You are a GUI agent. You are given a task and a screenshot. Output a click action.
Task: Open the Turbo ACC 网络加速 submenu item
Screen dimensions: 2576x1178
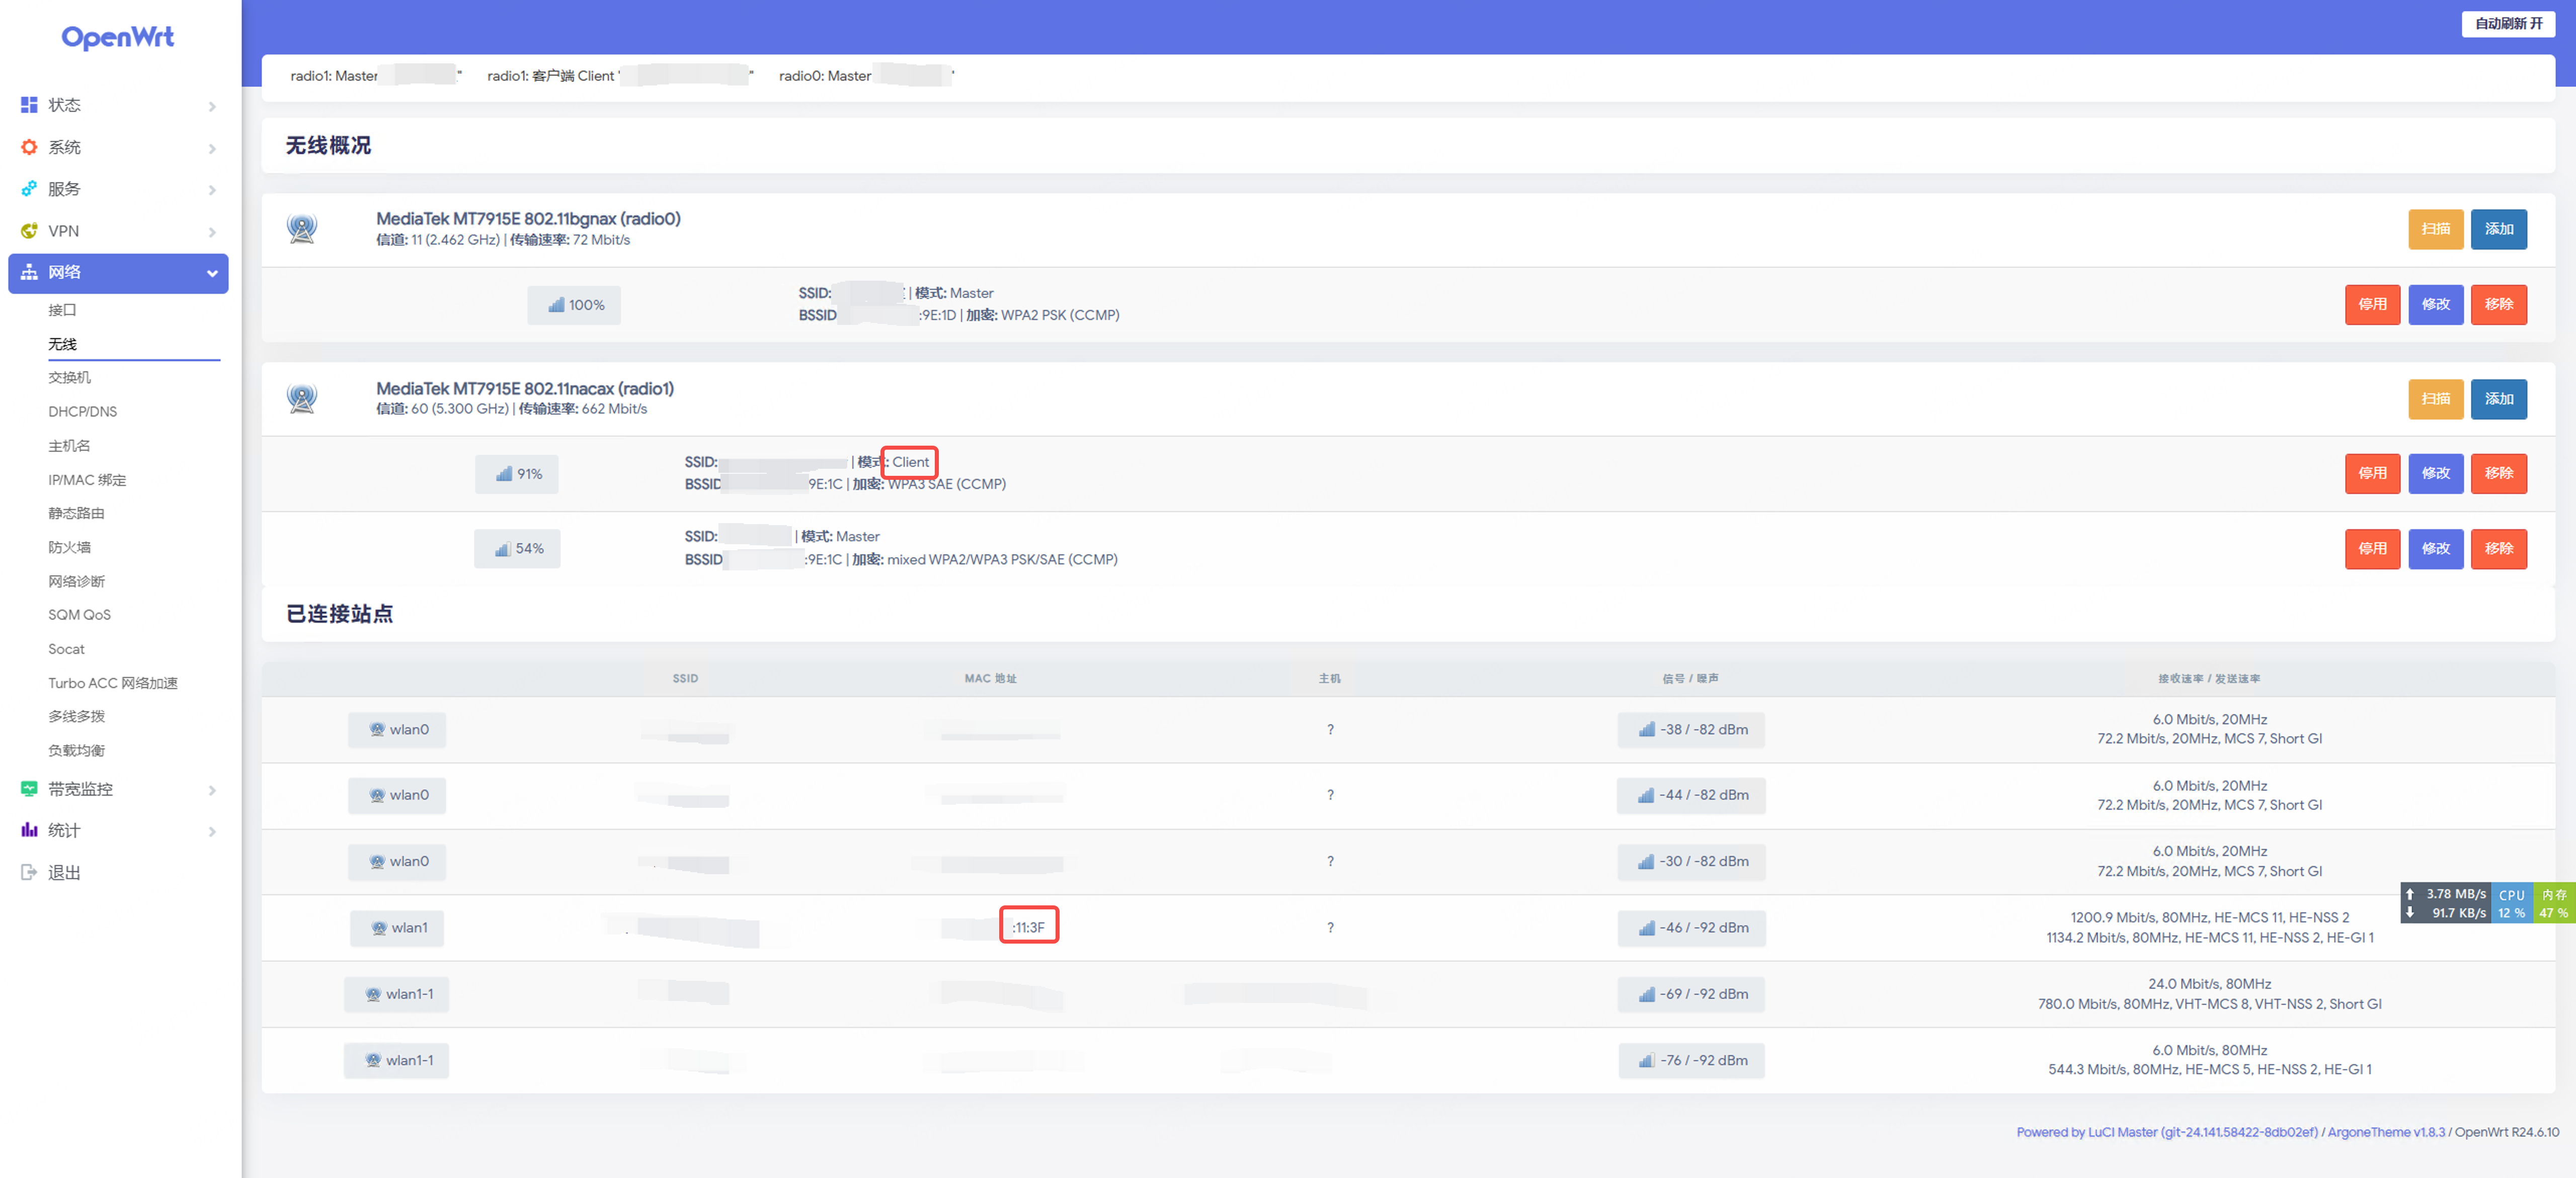click(x=112, y=683)
